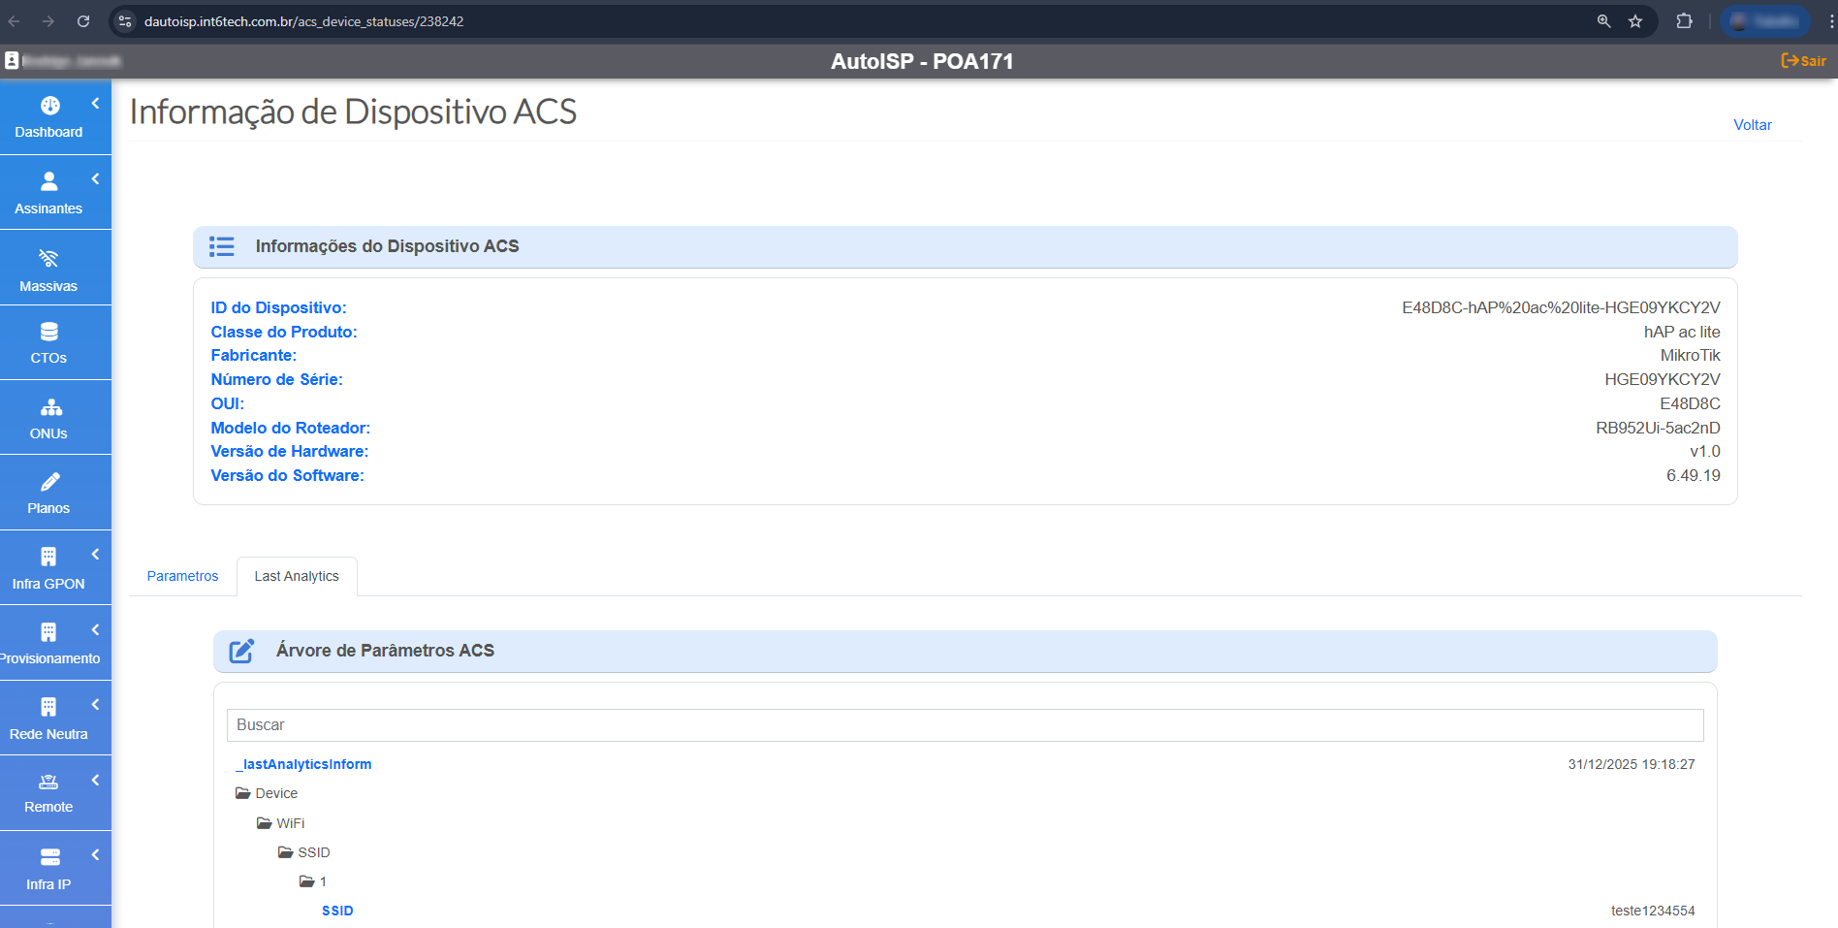Image resolution: width=1838 pixels, height=928 pixels.
Task: Click the Buscar search field
Action: coord(965,725)
